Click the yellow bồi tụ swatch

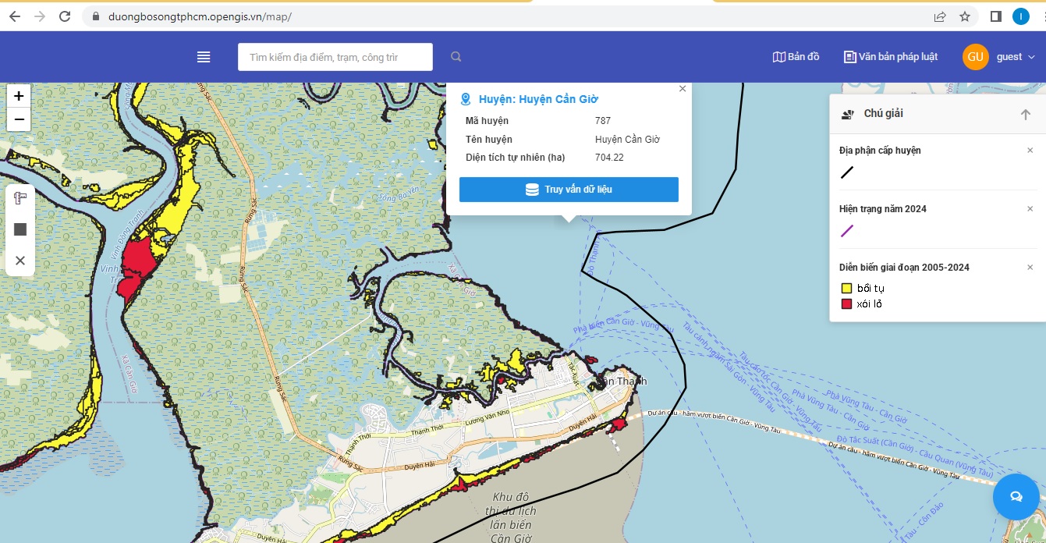click(x=846, y=289)
